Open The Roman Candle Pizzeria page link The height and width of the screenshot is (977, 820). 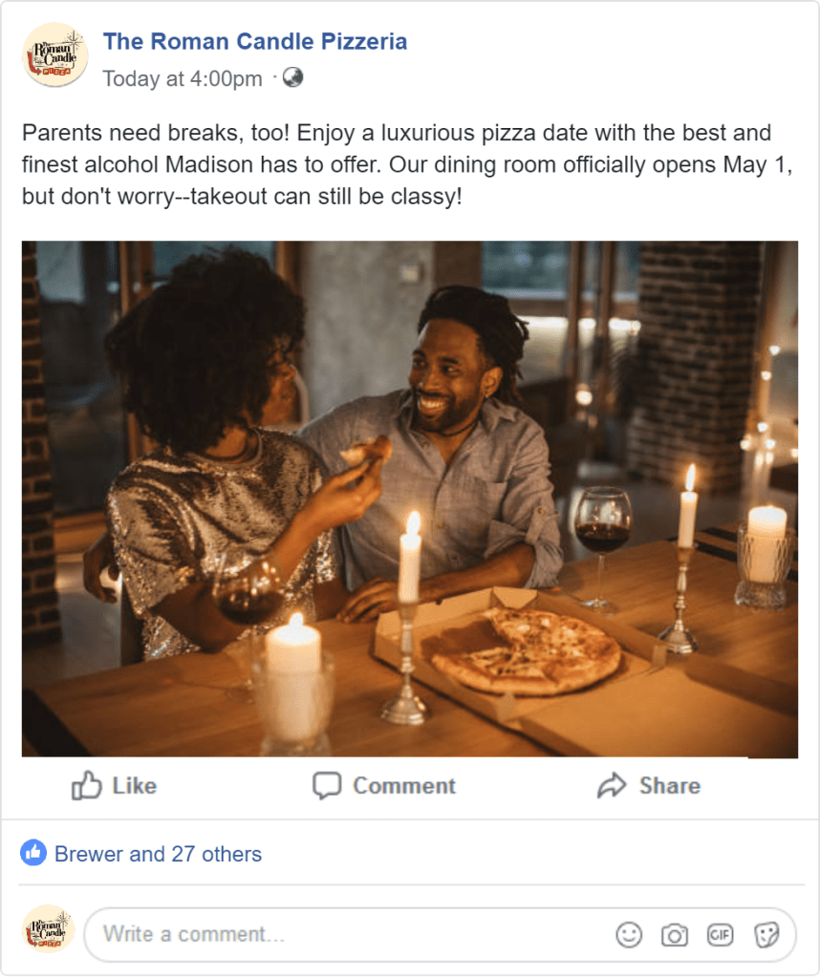tap(255, 41)
